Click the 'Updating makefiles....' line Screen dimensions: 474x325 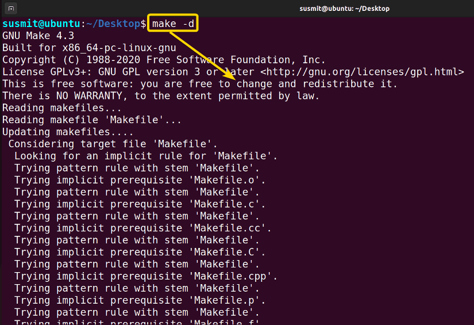[68, 132]
